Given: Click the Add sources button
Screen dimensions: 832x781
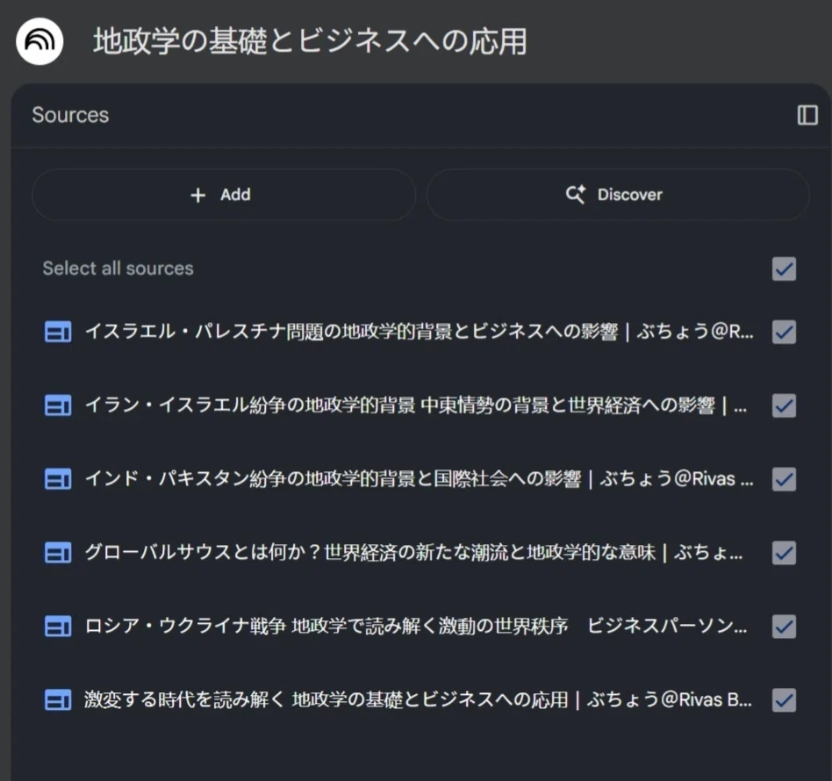Looking at the screenshot, I should [224, 195].
